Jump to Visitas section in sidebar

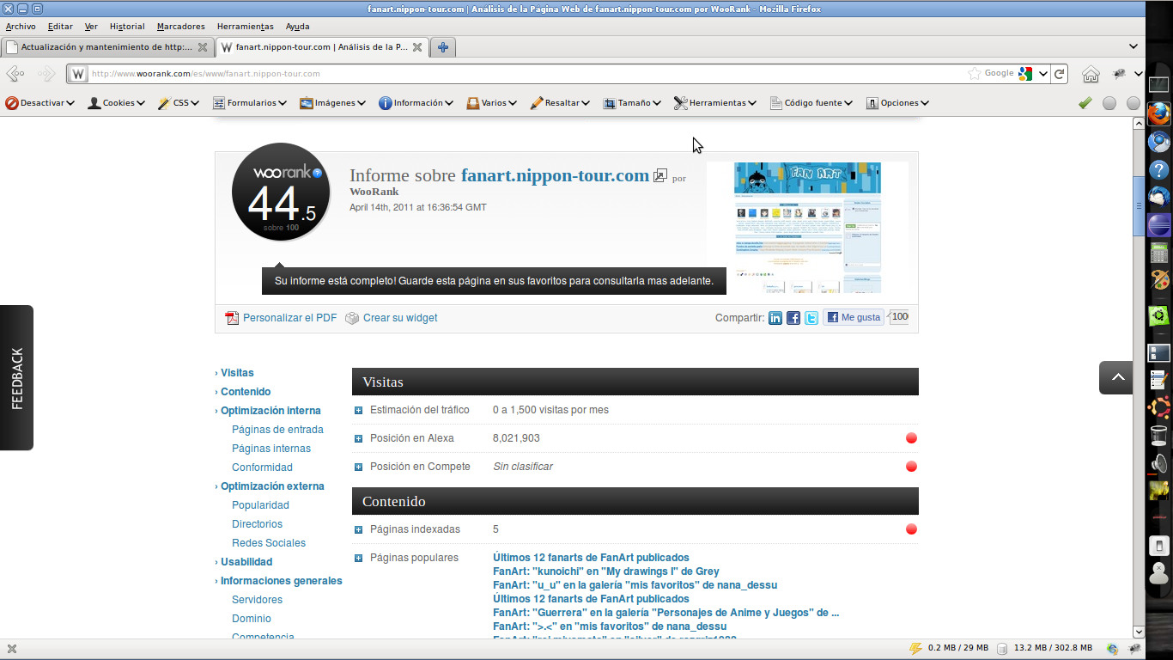[x=237, y=373]
